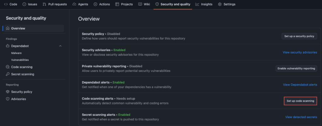
Task: Open Malware under Dependabot
Action: 16,53
